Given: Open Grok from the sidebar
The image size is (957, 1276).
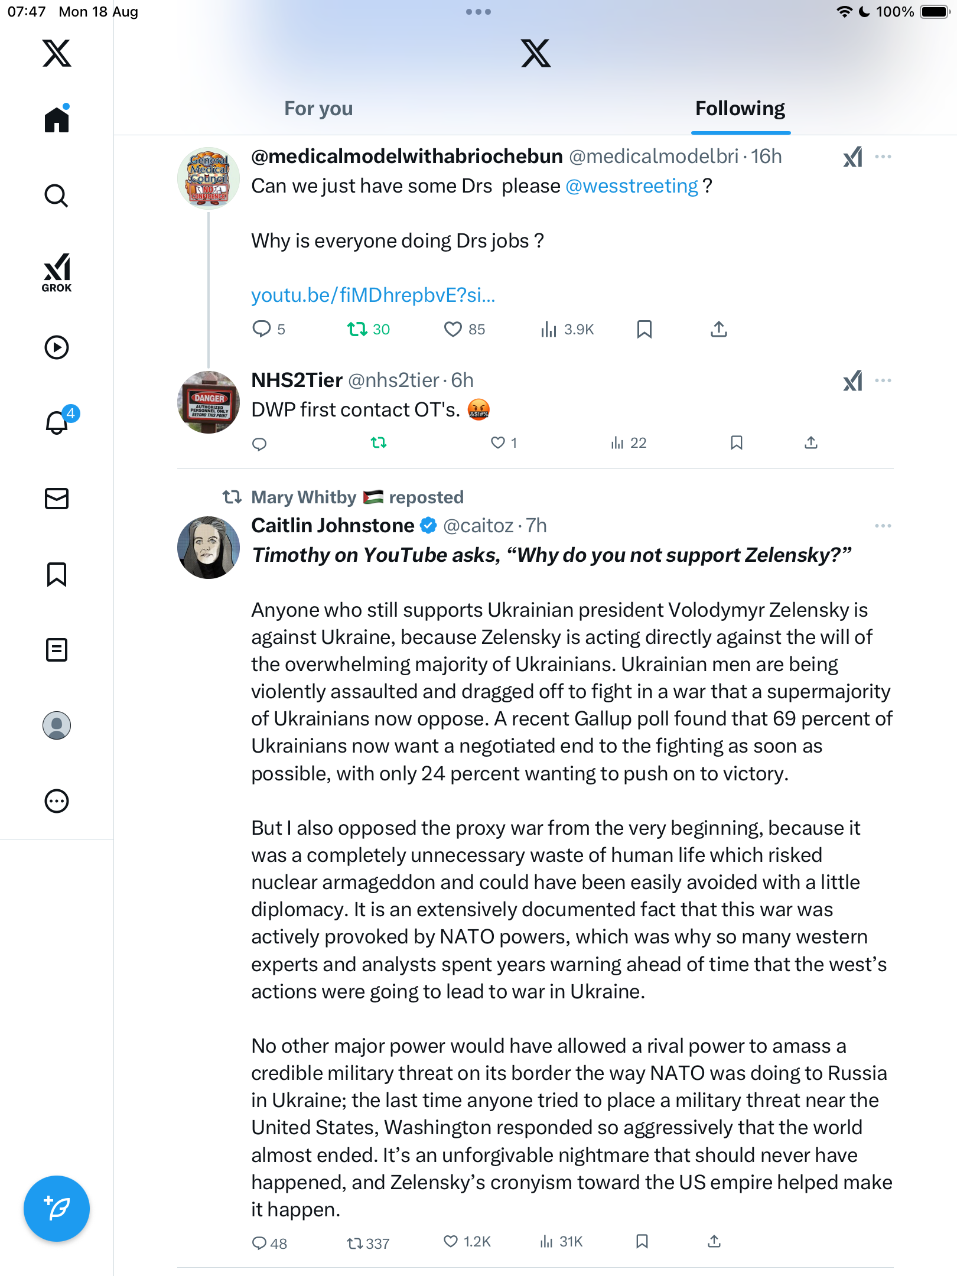Looking at the screenshot, I should pyautogui.click(x=57, y=272).
